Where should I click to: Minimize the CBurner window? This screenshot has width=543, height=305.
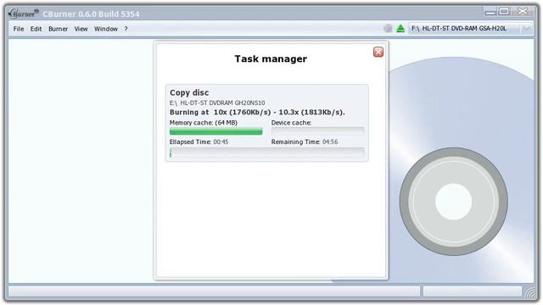[x=490, y=12]
